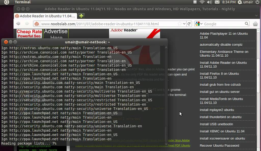Open automatically disable compiz link

pos(221,44)
